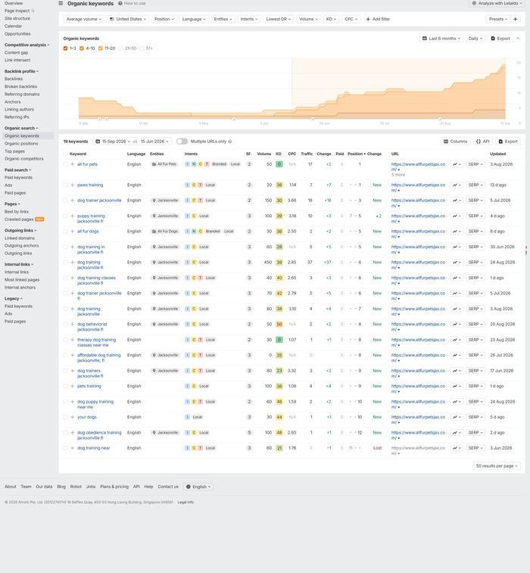Image resolution: width=530 pixels, height=573 pixels.
Task: Toggle the 1-3 positions checkbox
Action: pos(65,48)
